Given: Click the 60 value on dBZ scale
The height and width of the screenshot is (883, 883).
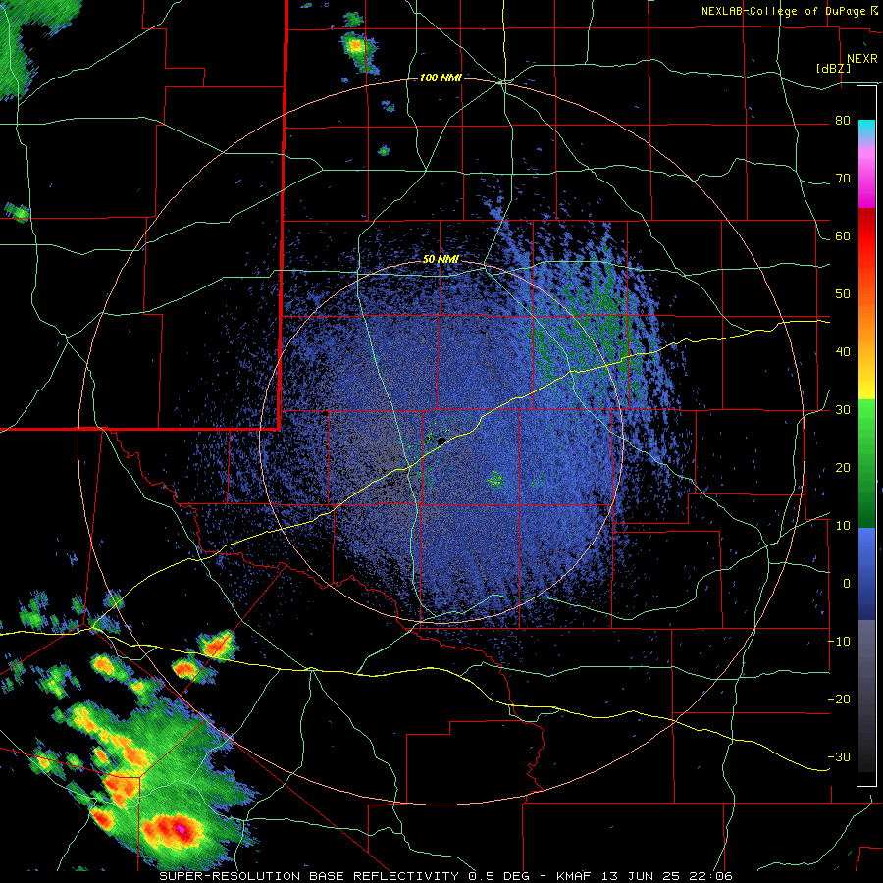Looking at the screenshot, I should 843,235.
